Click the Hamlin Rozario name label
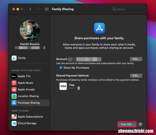The image size is (156, 135). [30, 44]
